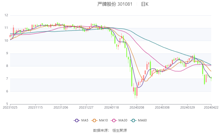Toggle the MA30 series legend label
Image resolution: width=220 pixels, height=133 pixels.
tap(123, 120)
